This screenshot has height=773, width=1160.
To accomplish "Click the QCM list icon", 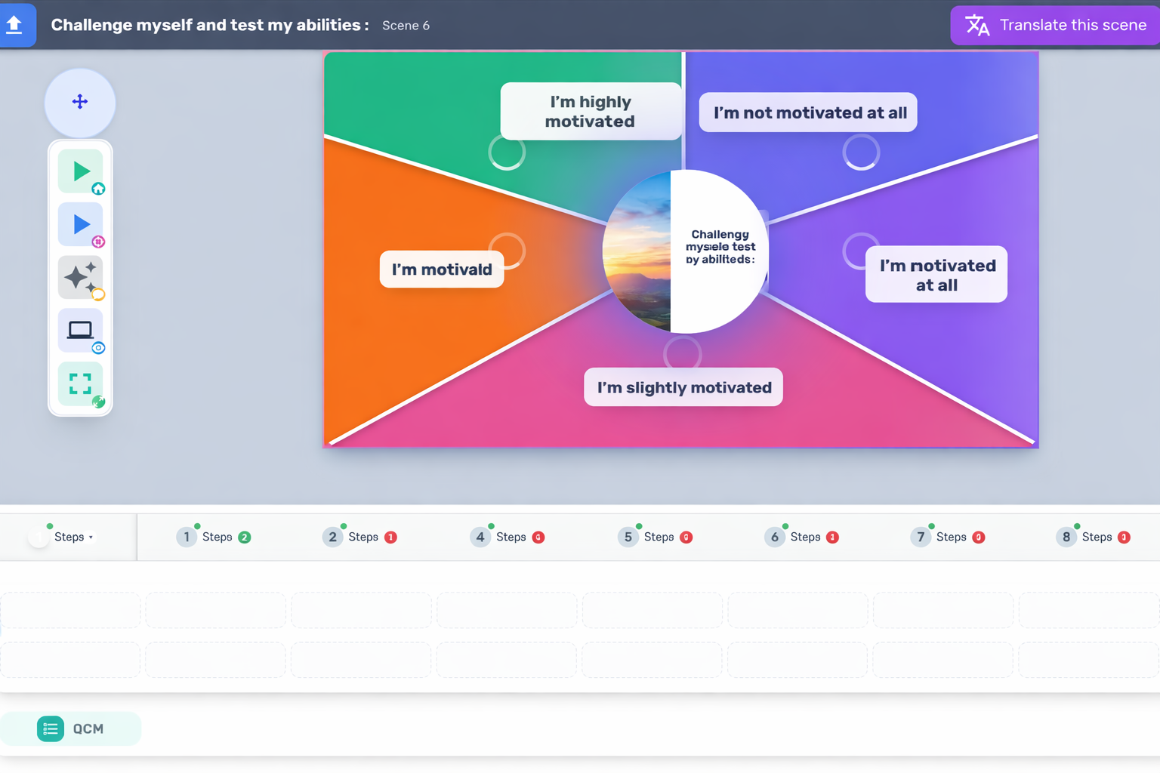I will pos(51,728).
